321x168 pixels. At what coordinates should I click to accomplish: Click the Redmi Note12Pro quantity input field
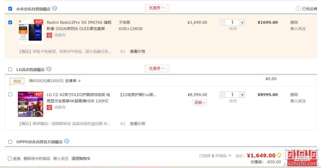point(232,22)
